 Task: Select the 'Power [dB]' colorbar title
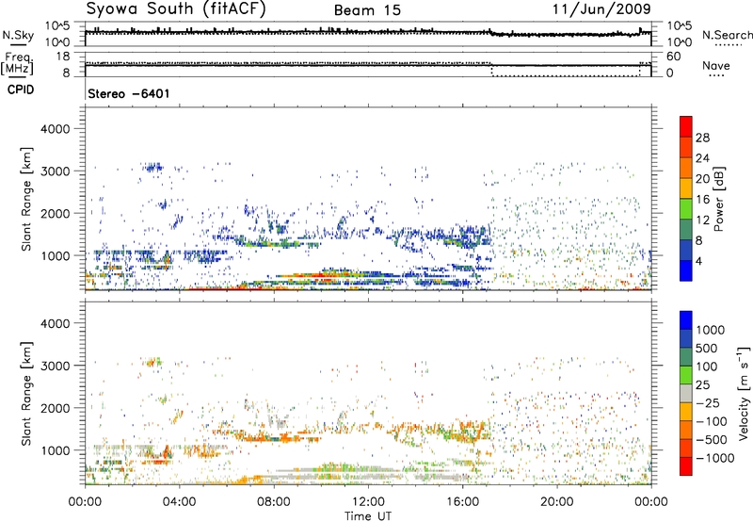(x=718, y=199)
